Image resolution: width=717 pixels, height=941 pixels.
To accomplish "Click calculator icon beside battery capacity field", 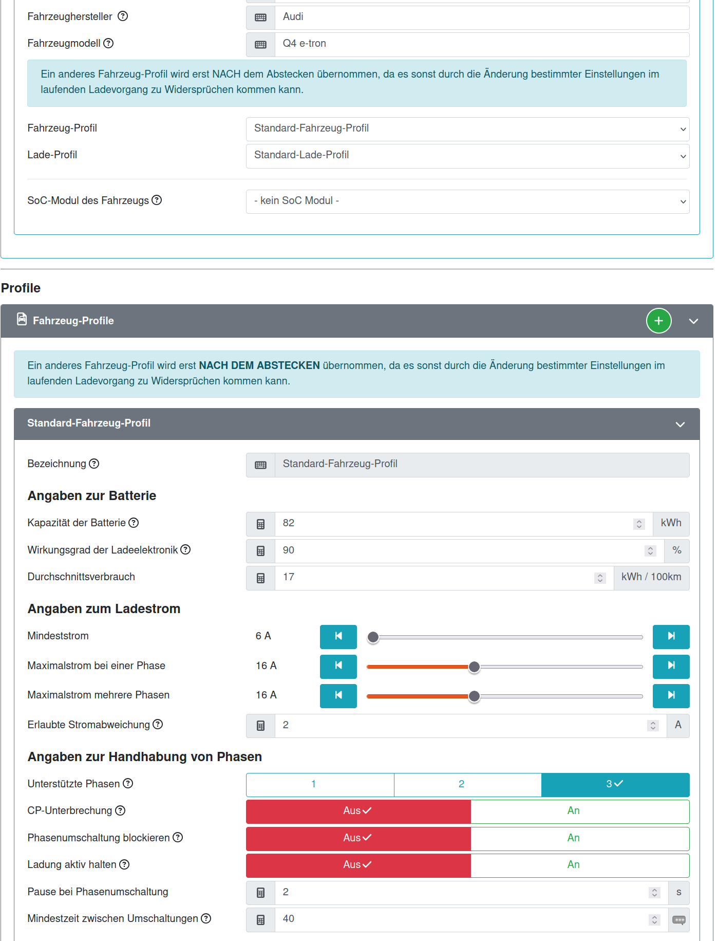I will click(x=261, y=524).
